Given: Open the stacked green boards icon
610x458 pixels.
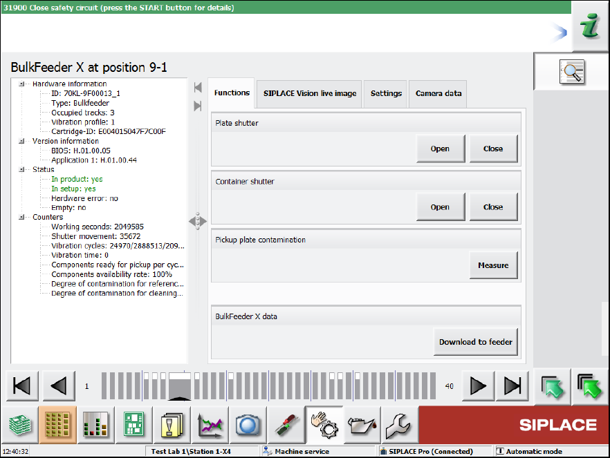Looking at the screenshot, I should click(x=20, y=425).
